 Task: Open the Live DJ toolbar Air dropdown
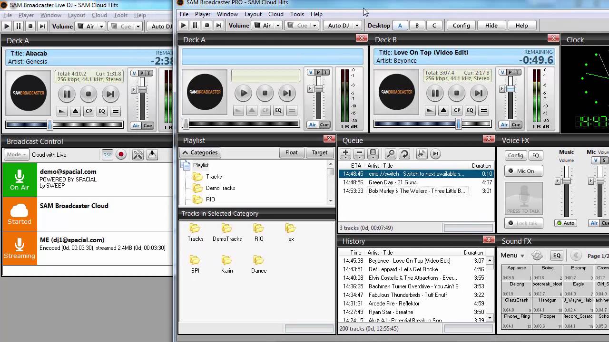click(x=102, y=27)
